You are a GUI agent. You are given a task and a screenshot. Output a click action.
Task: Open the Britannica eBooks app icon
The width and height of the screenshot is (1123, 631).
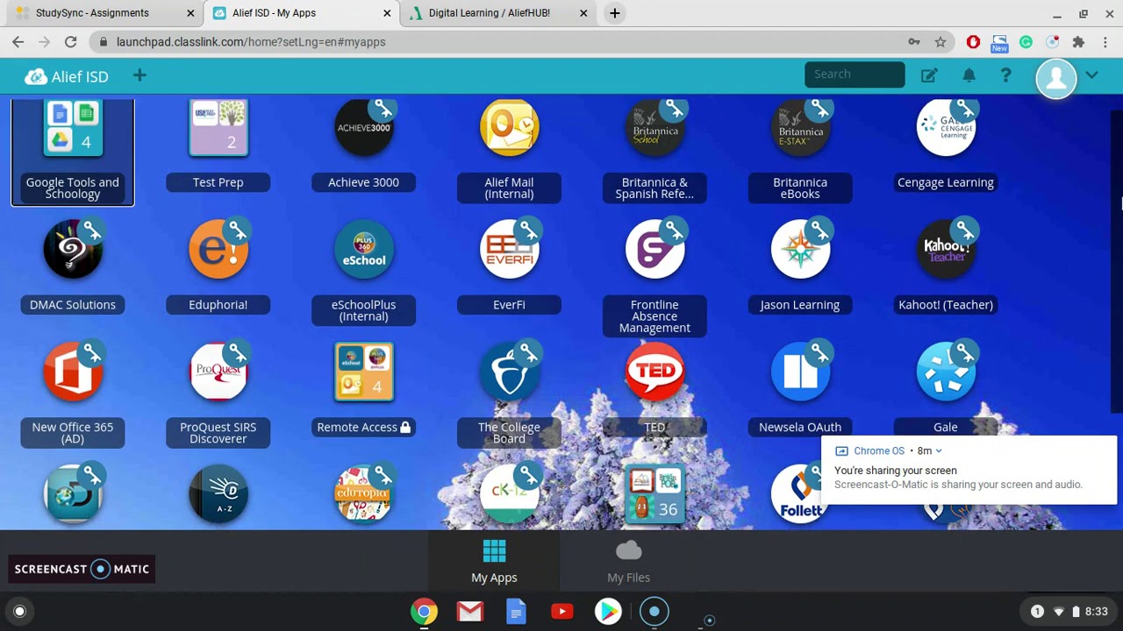(800, 128)
